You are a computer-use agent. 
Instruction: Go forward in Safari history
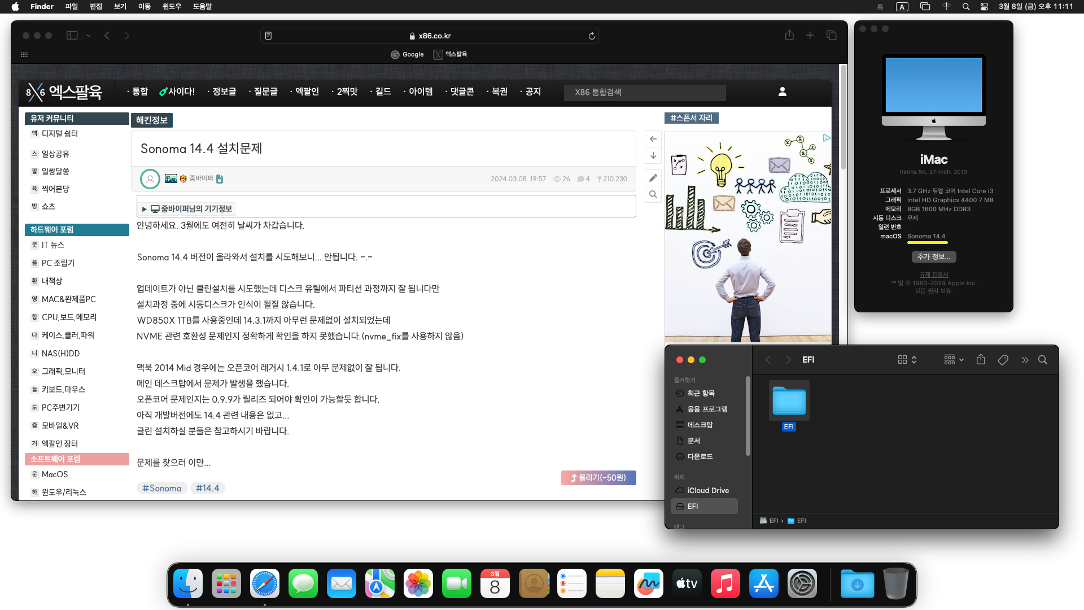click(x=127, y=36)
